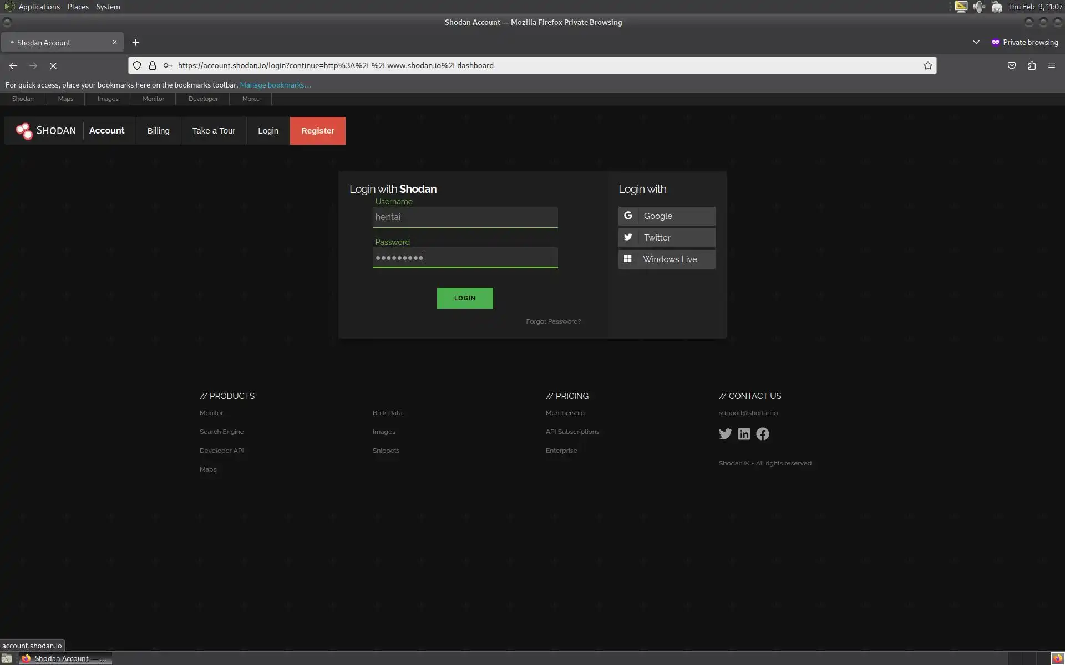Focus the Username input field
Image resolution: width=1065 pixels, height=665 pixels.
click(465, 217)
